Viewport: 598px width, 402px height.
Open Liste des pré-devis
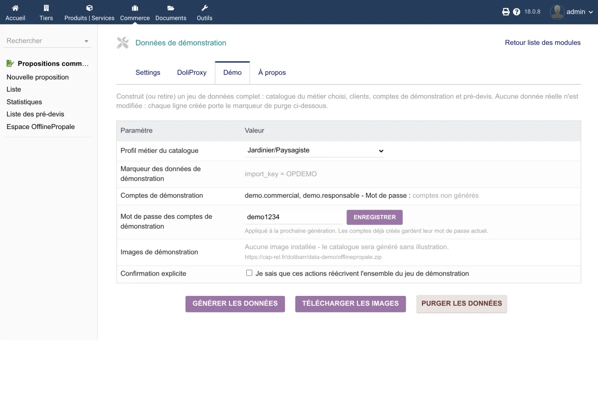[x=35, y=114]
